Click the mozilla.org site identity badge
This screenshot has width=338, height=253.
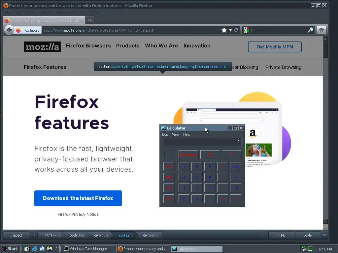[x=28, y=30]
